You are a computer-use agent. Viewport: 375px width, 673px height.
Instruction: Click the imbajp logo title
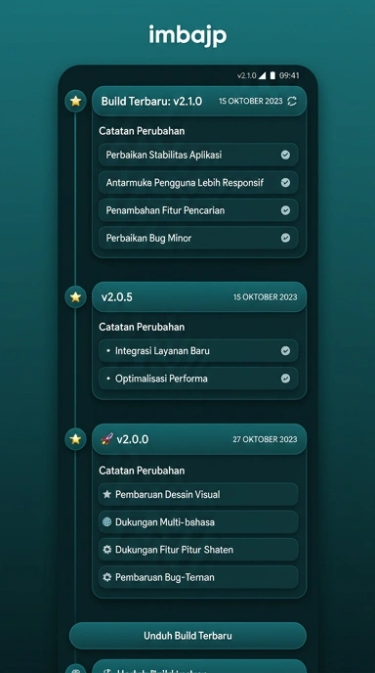click(187, 35)
